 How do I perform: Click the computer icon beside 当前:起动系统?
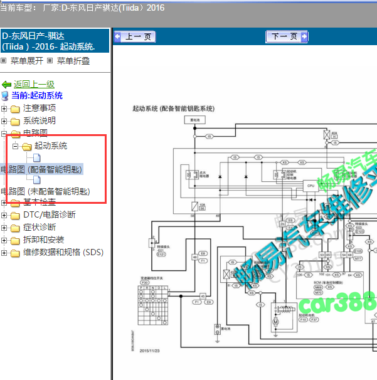click(x=5, y=96)
